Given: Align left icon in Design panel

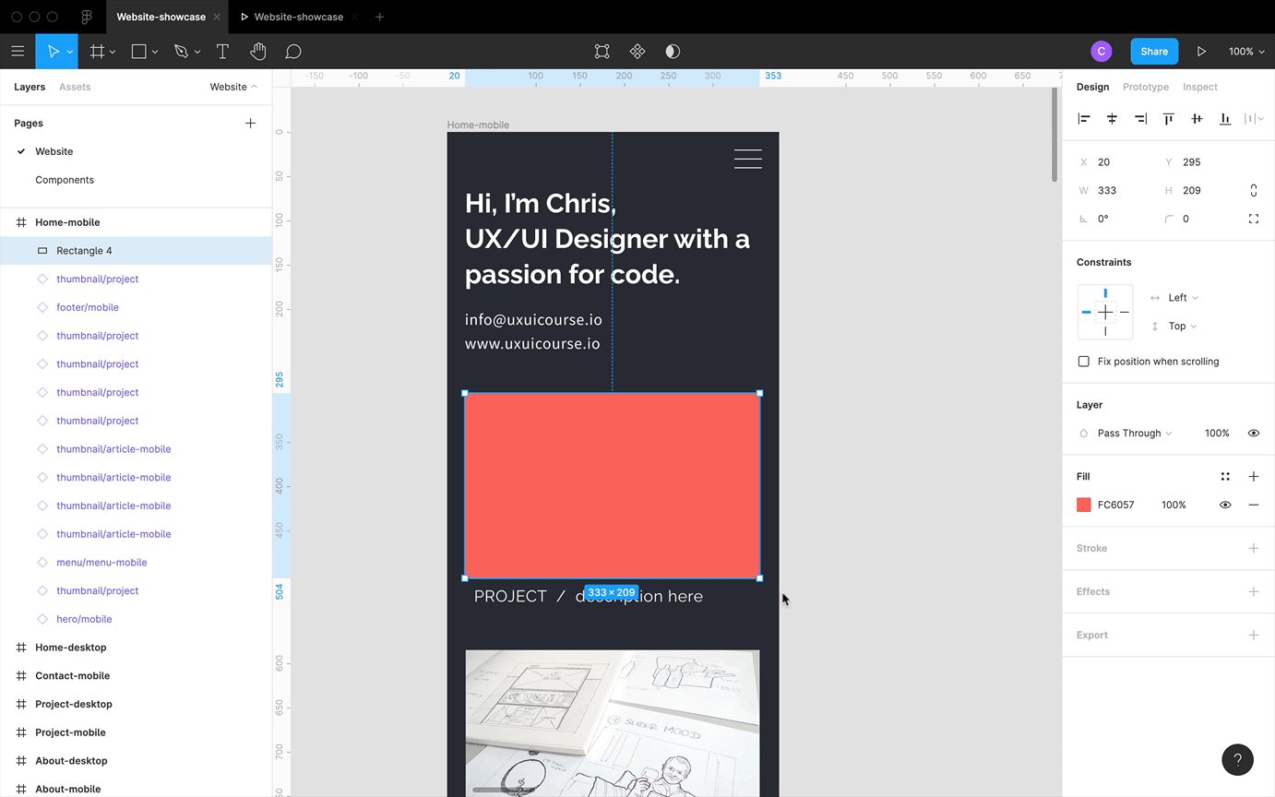Looking at the screenshot, I should tap(1084, 118).
